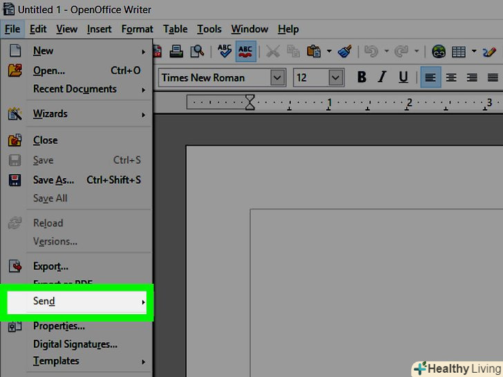Toggle Bold formatting button
The width and height of the screenshot is (503, 377).
pyautogui.click(x=362, y=77)
